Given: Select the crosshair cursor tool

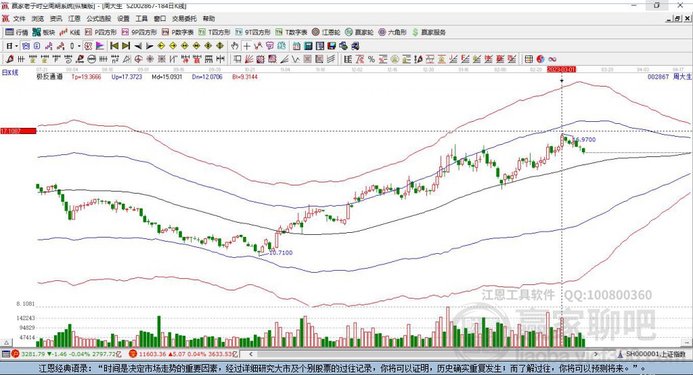Looking at the screenshot, I should (246, 46).
